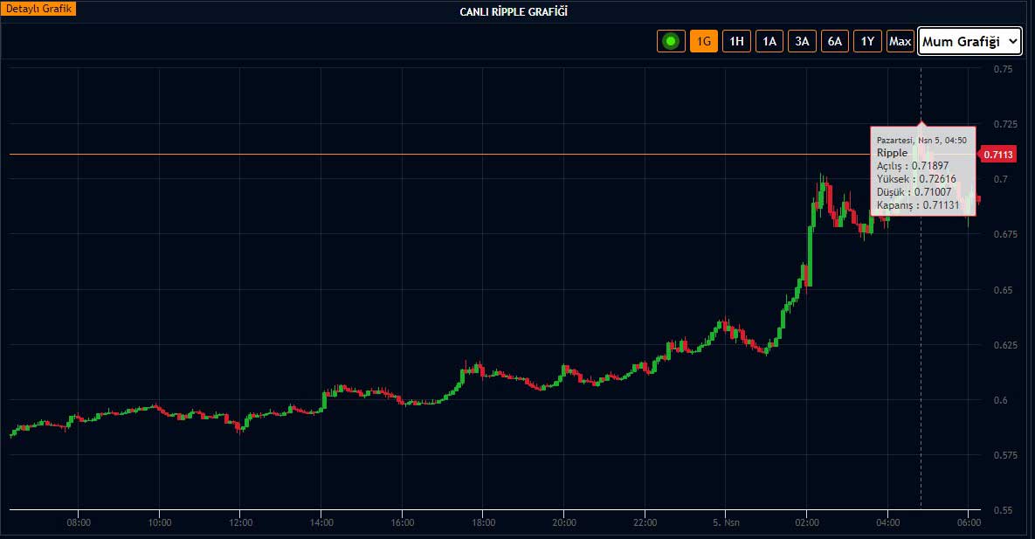Click the 0.575 price axis label
The height and width of the screenshot is (539, 1035).
click(1005, 455)
